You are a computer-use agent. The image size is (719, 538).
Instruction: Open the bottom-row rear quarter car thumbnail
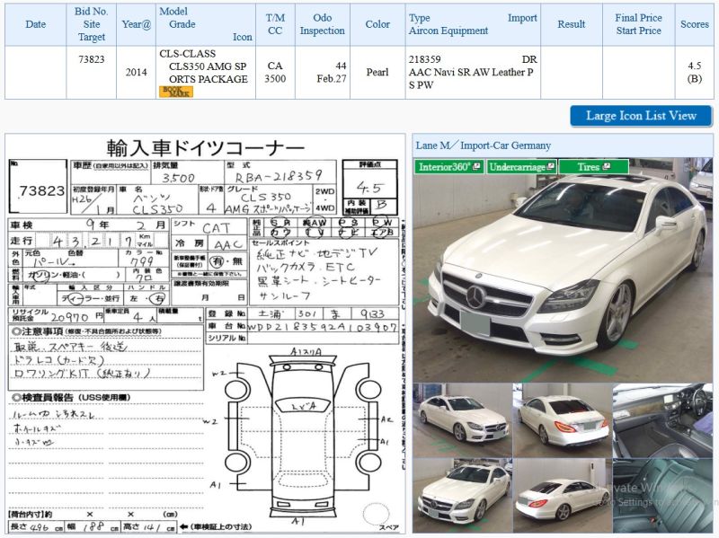563,496
